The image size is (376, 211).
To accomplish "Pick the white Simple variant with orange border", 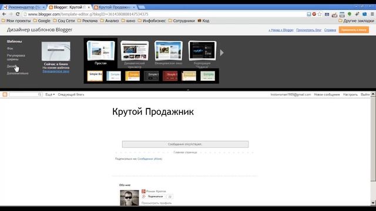I will pos(95,76).
